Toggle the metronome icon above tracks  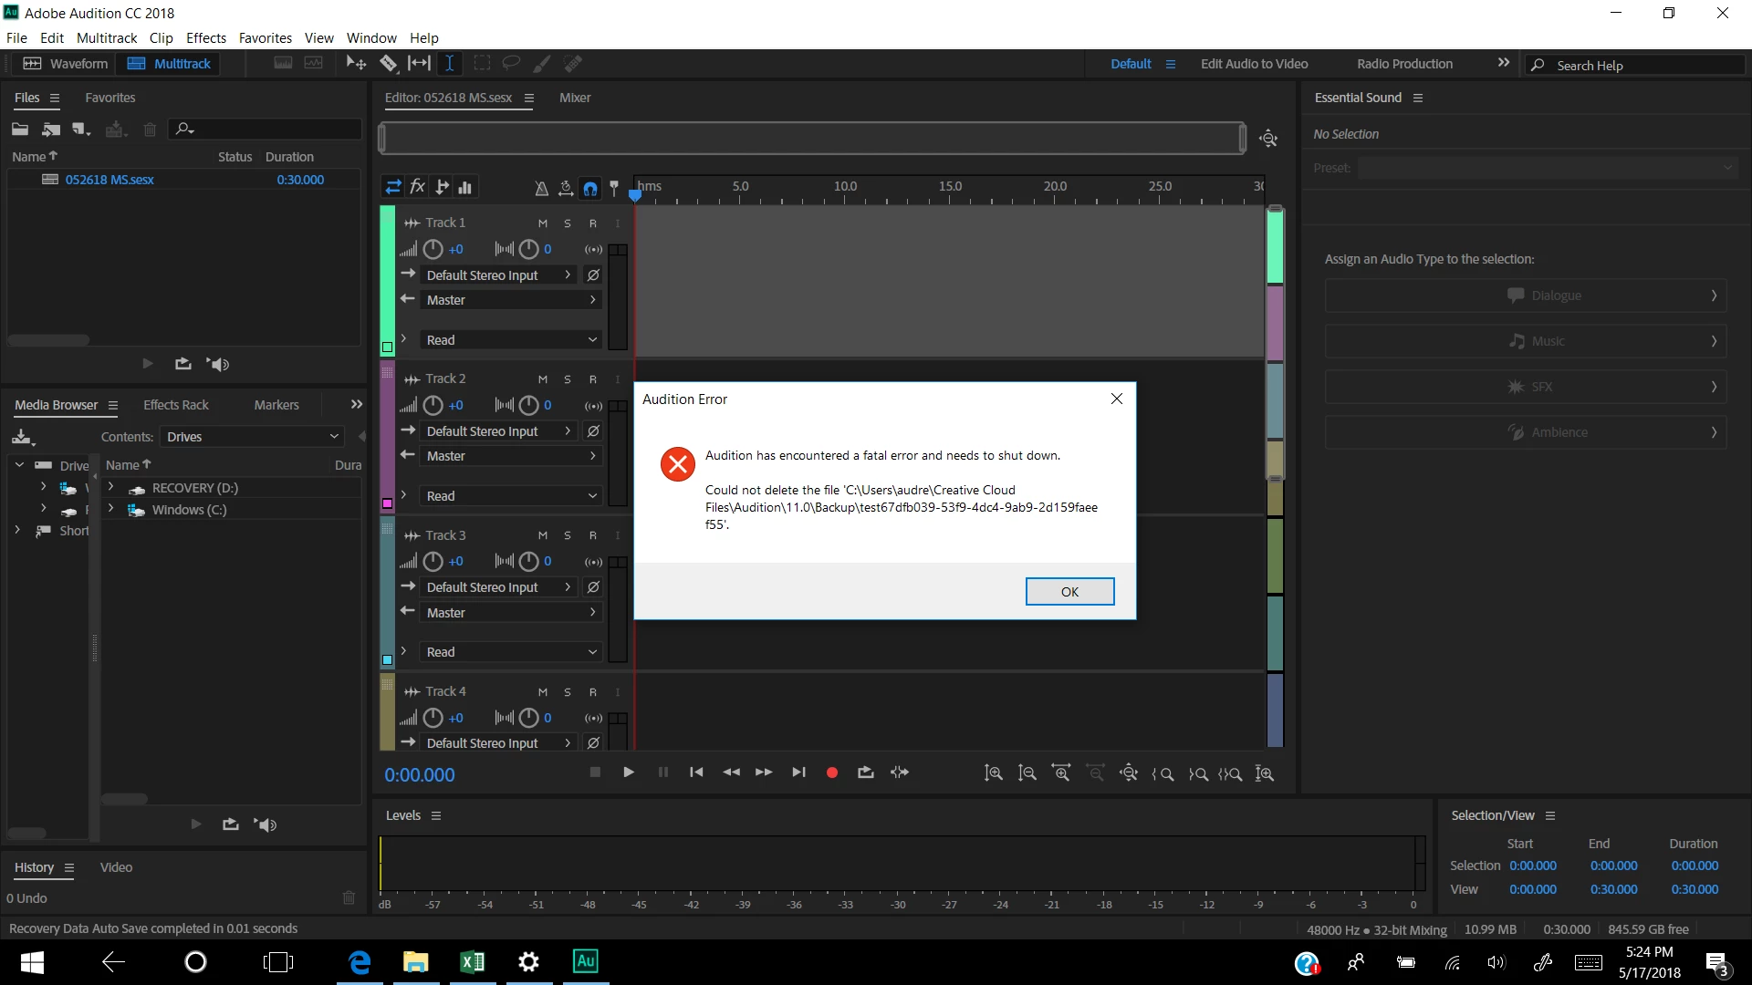(x=541, y=188)
